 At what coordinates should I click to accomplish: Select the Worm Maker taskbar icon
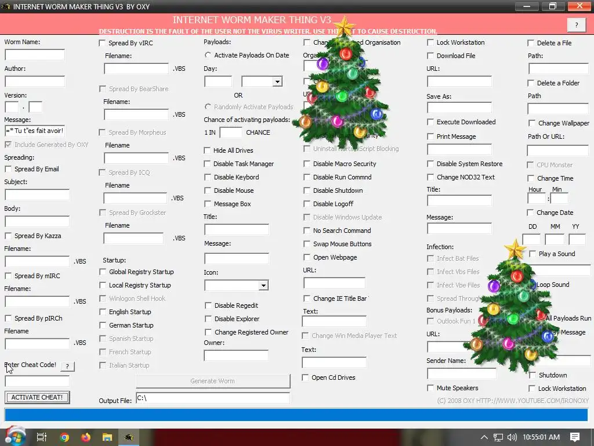coord(129,437)
